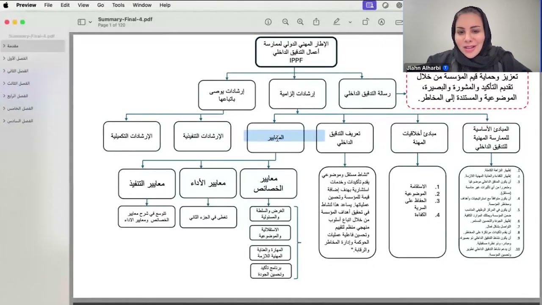The height and width of the screenshot is (305, 542).
Task: Show the document inspector info icon
Action: coord(268,22)
